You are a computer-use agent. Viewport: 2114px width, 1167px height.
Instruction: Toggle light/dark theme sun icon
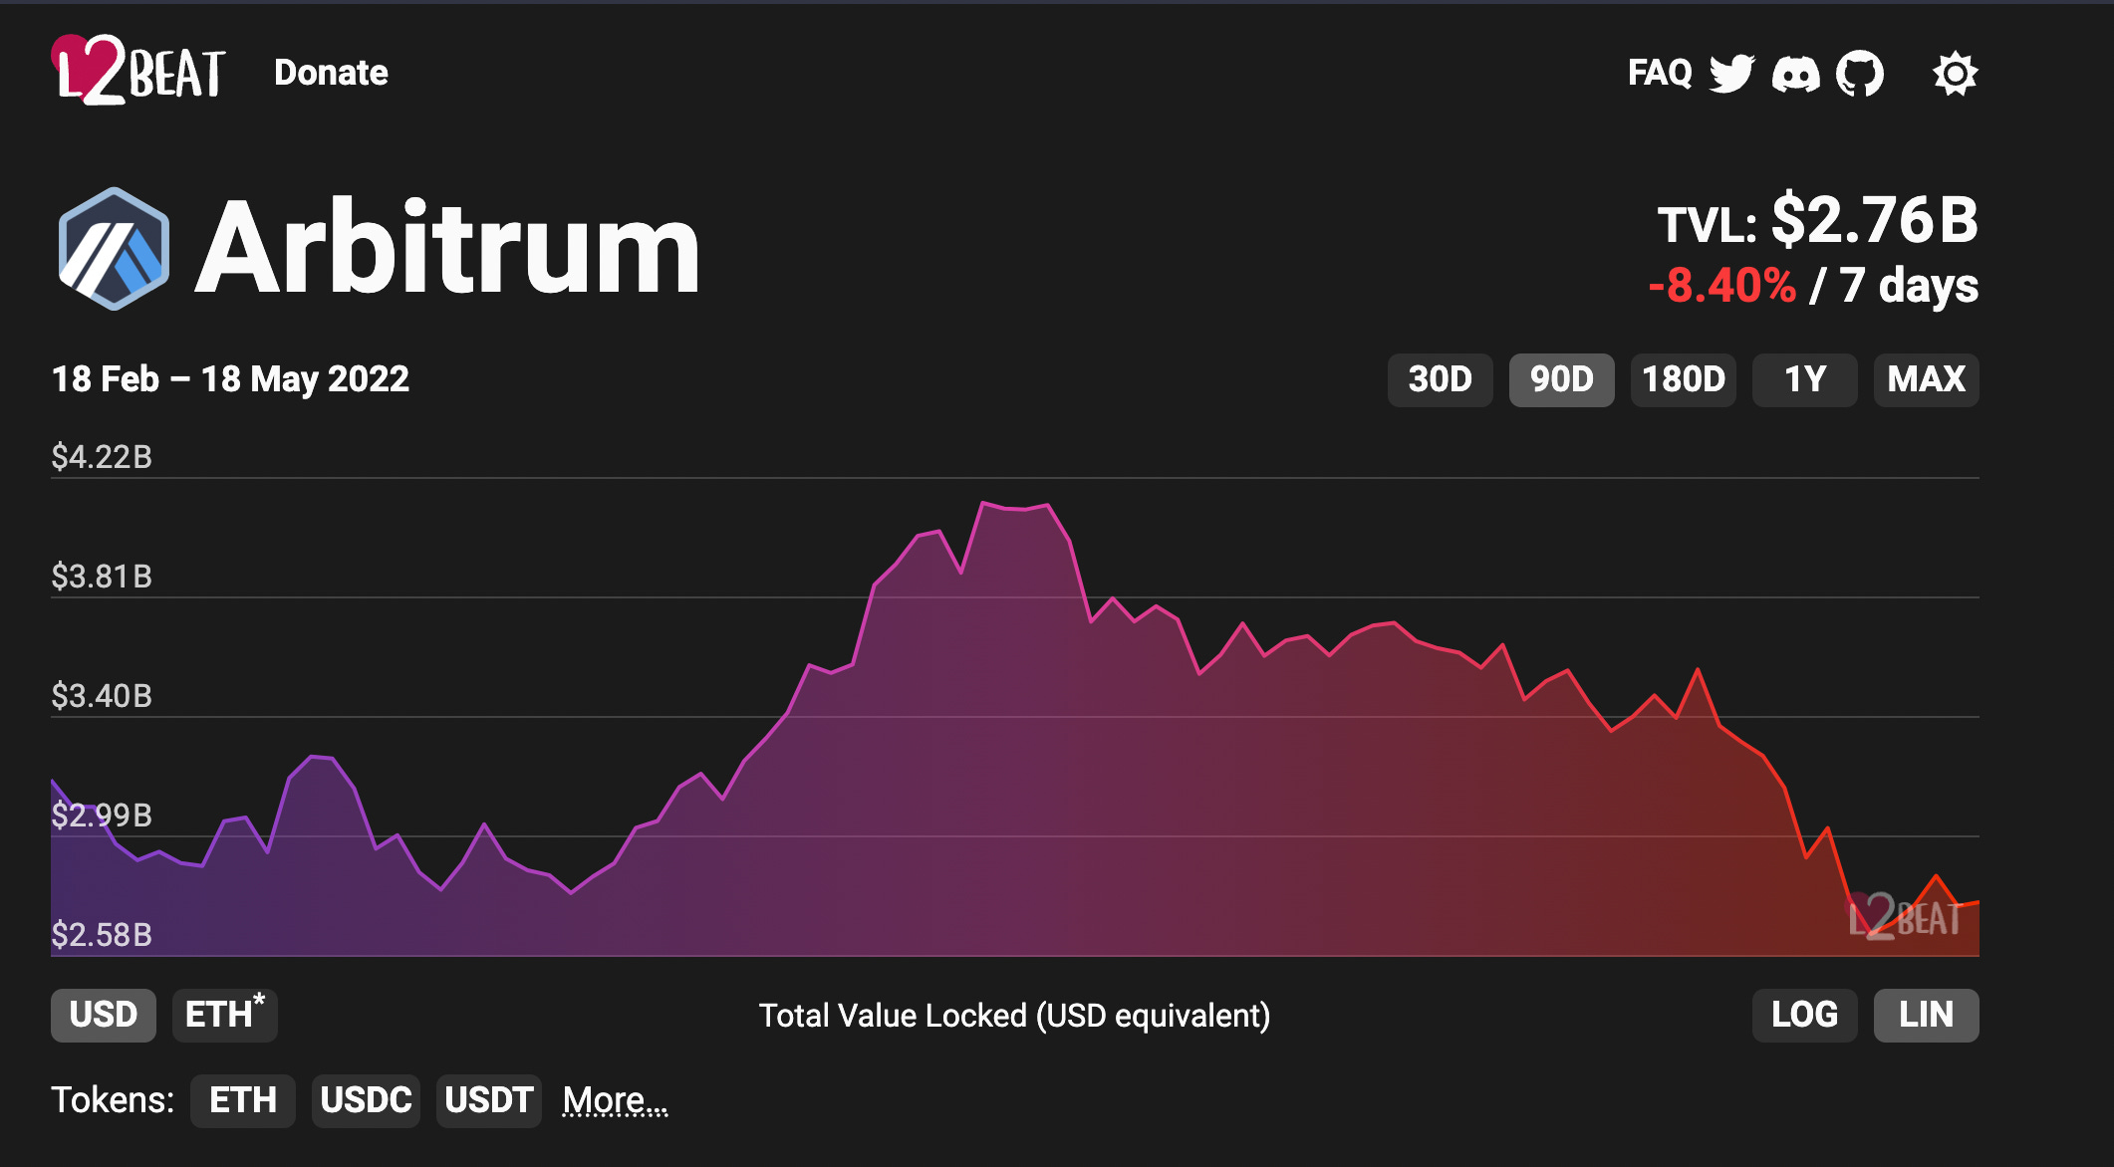tap(1955, 74)
